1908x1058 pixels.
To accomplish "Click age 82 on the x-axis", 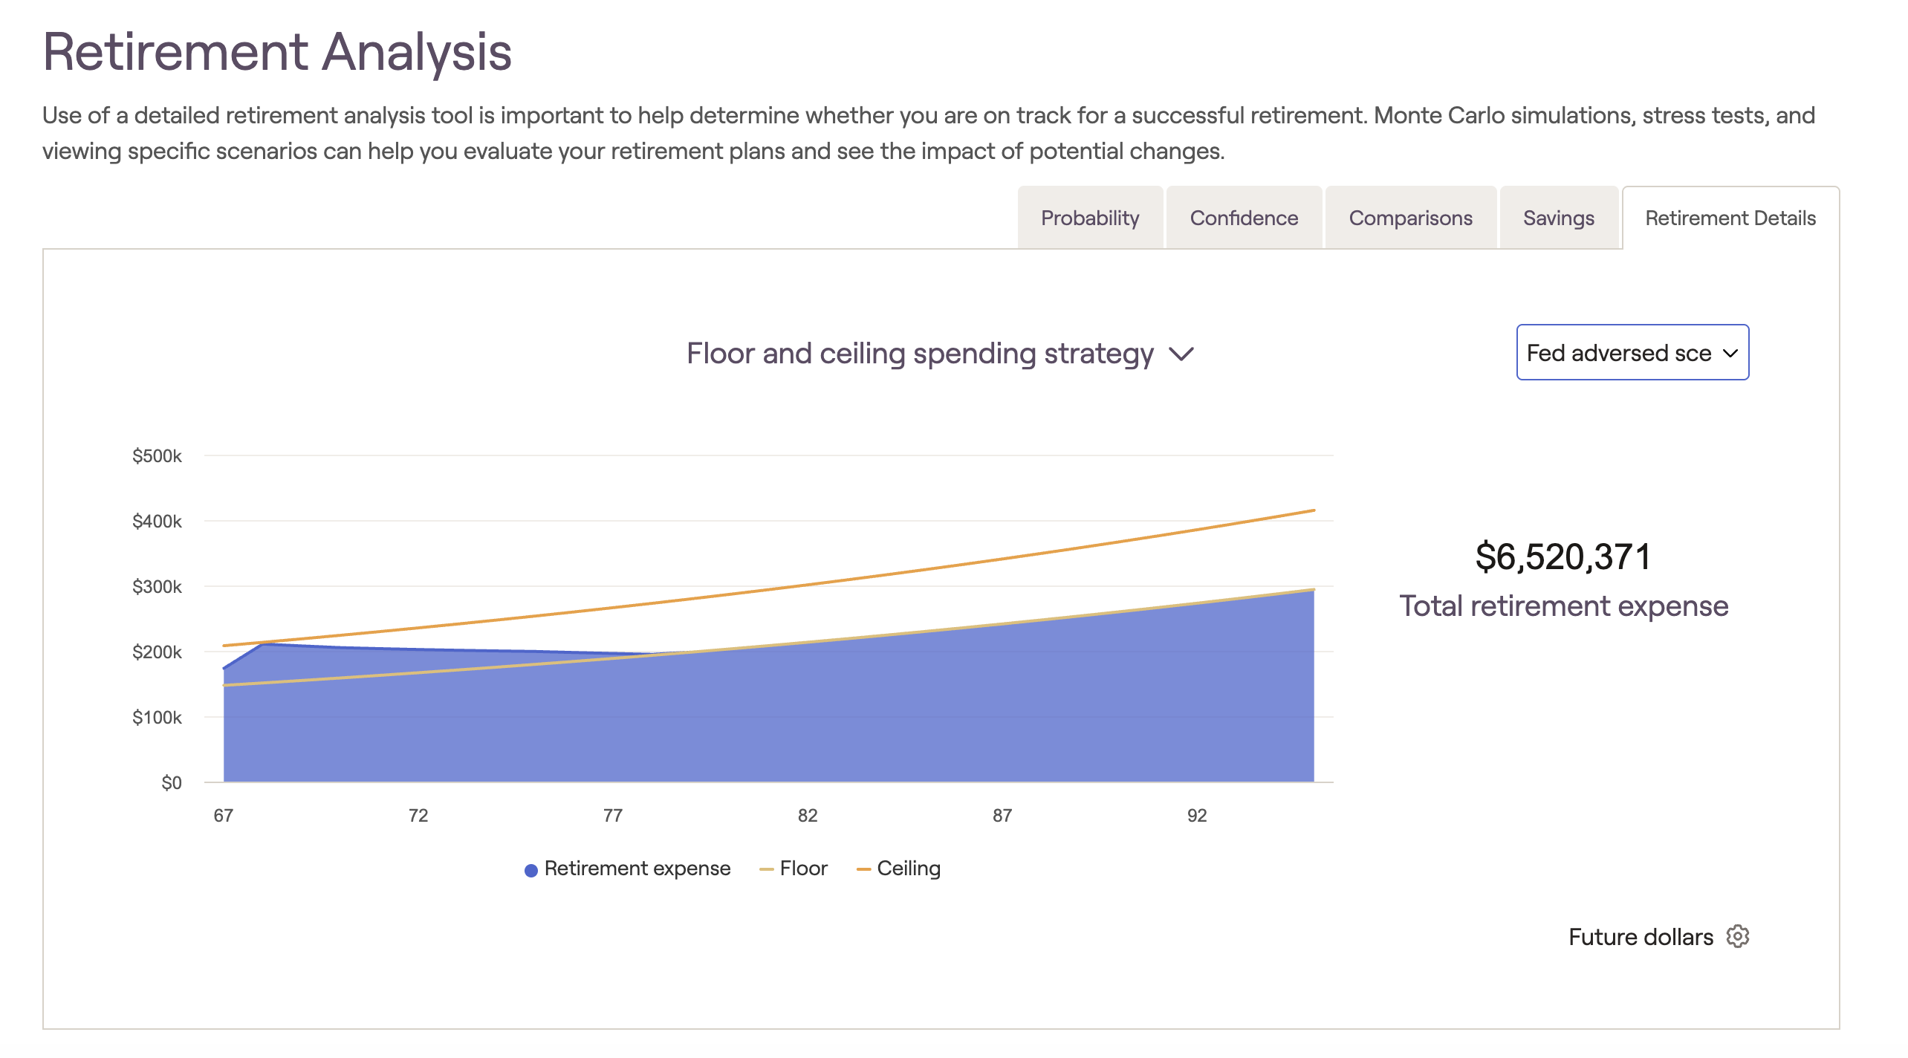I will [808, 815].
